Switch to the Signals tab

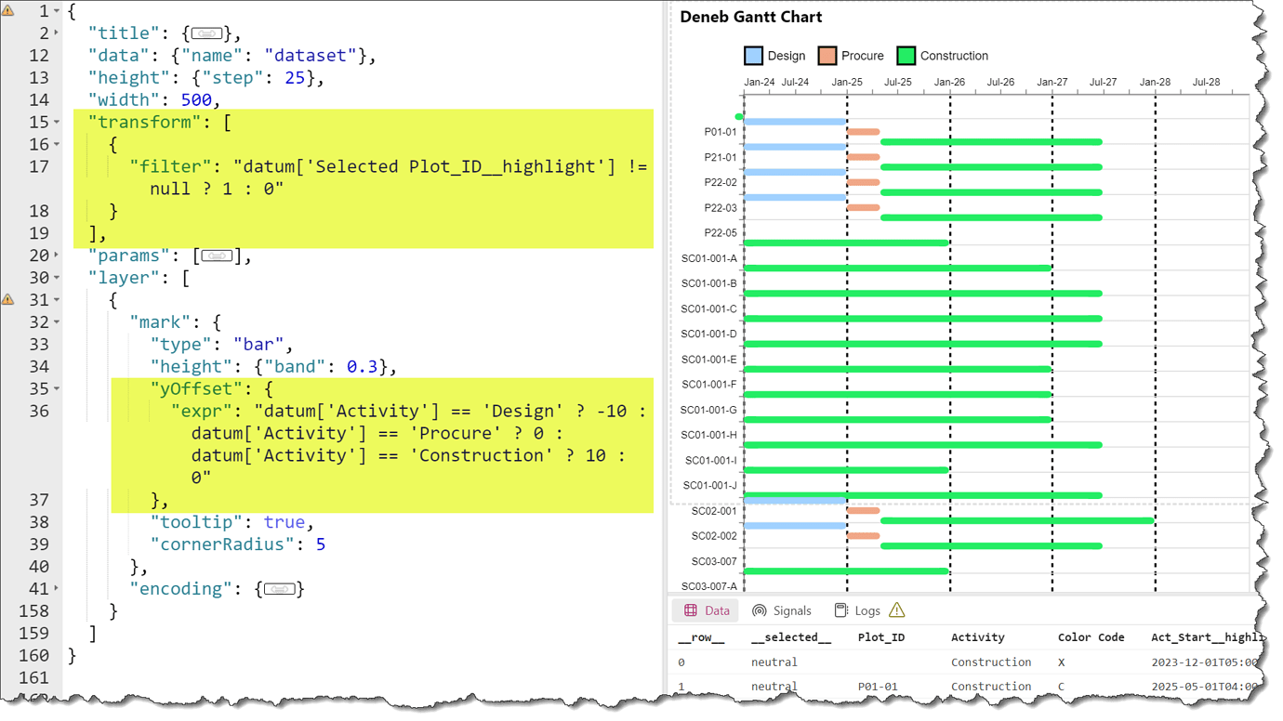point(782,610)
